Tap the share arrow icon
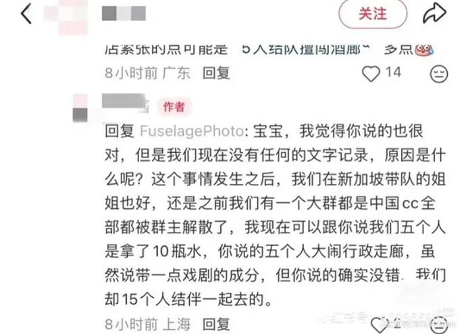Screen dimensions: 466x334 pyautogui.click(x=434, y=13)
